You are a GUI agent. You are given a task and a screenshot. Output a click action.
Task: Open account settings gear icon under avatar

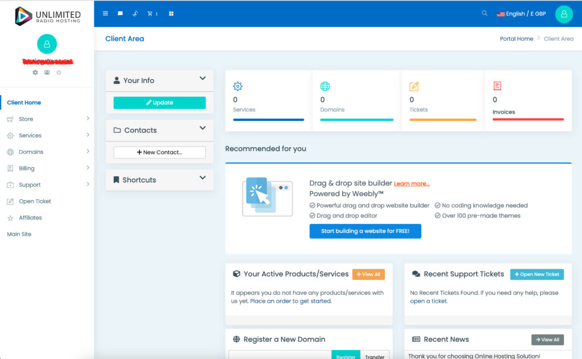pos(35,73)
